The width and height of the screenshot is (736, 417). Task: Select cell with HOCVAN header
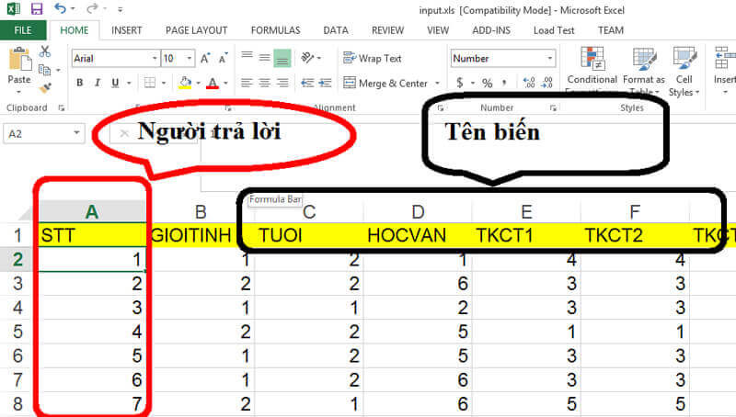click(418, 235)
